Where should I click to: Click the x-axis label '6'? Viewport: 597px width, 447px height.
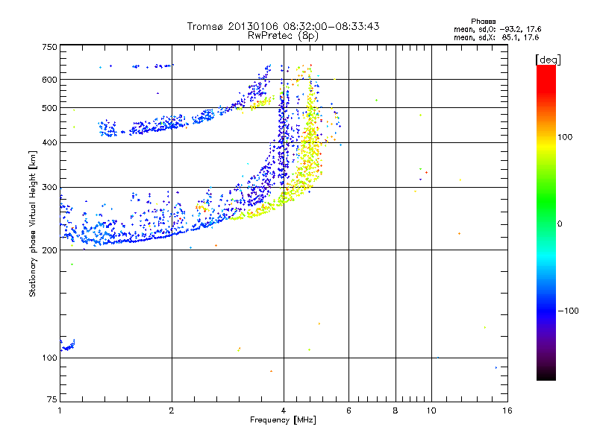pyautogui.click(x=348, y=410)
